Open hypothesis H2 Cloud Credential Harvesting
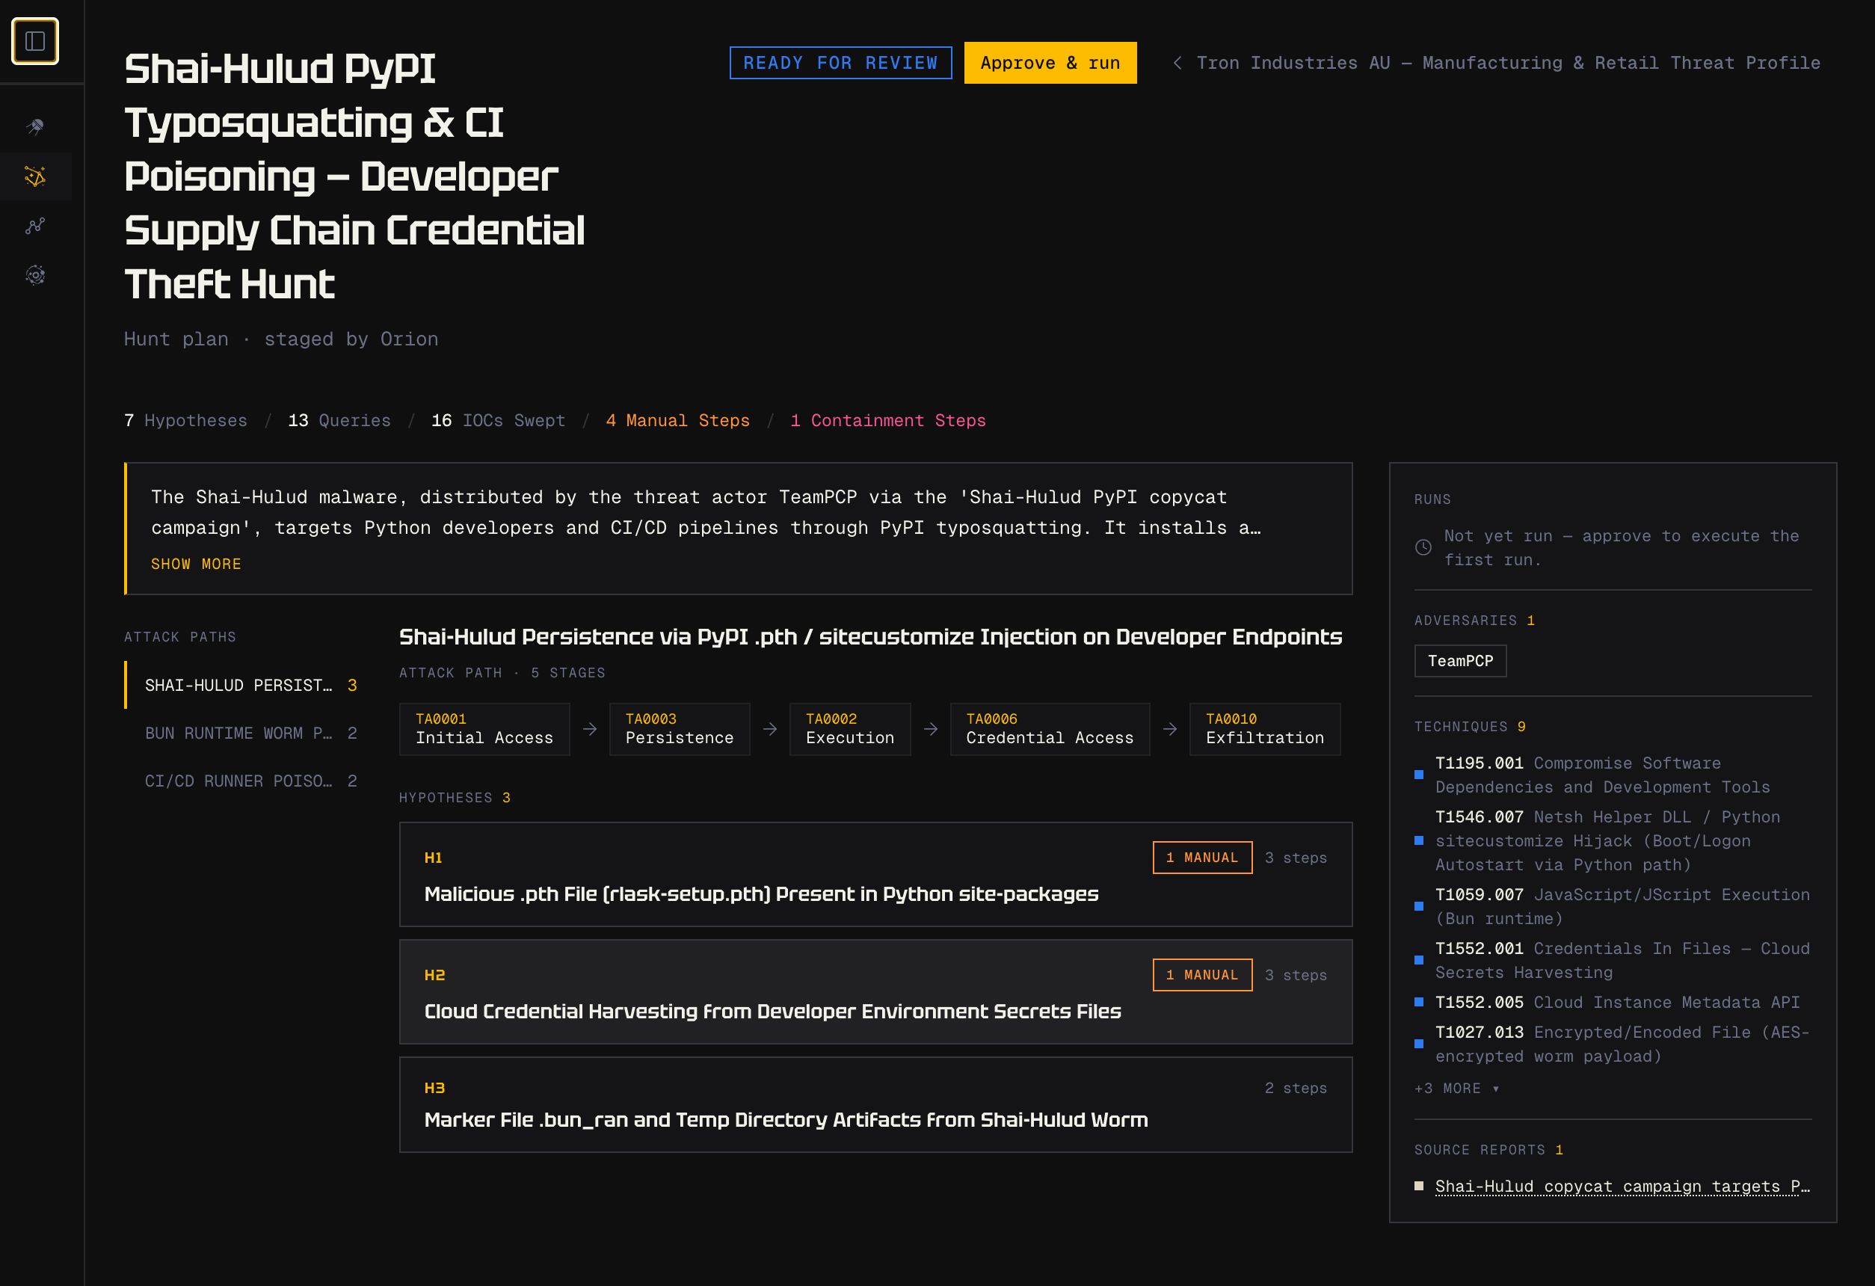This screenshot has width=1875, height=1286. [x=875, y=991]
